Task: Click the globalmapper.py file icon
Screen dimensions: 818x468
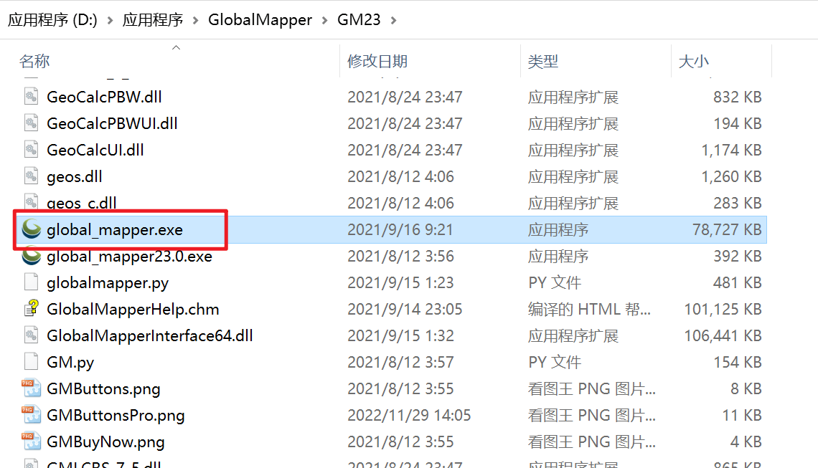Action: coord(32,282)
